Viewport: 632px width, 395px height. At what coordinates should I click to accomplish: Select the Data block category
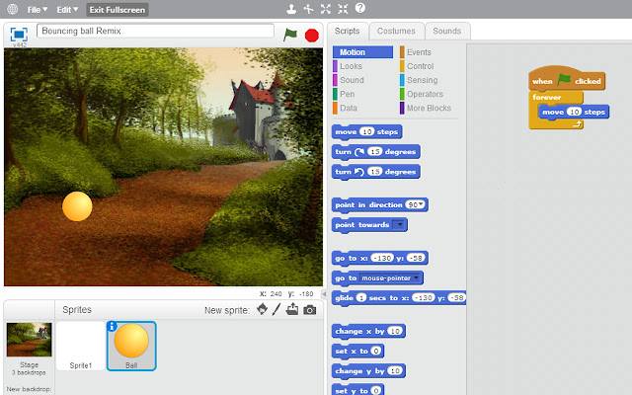(349, 108)
